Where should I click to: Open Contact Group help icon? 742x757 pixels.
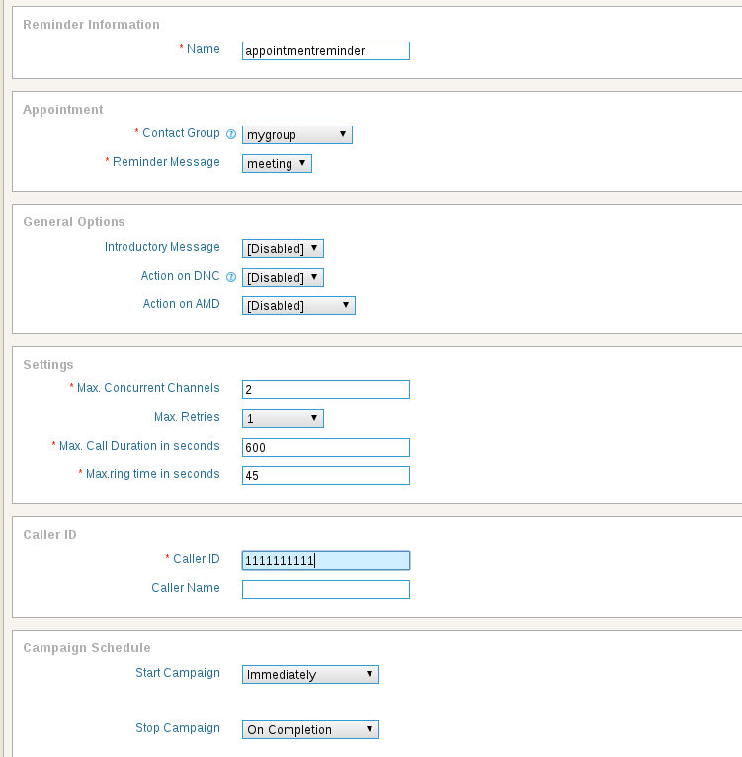coord(231,134)
